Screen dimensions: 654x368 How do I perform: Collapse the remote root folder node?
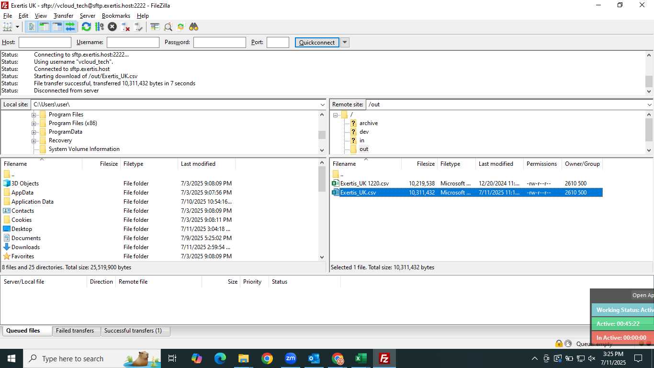click(336, 115)
